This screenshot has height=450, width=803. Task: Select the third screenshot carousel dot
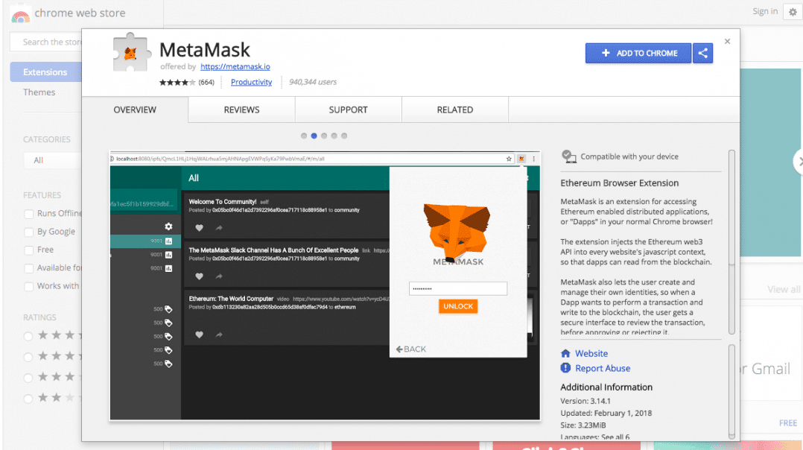click(324, 136)
